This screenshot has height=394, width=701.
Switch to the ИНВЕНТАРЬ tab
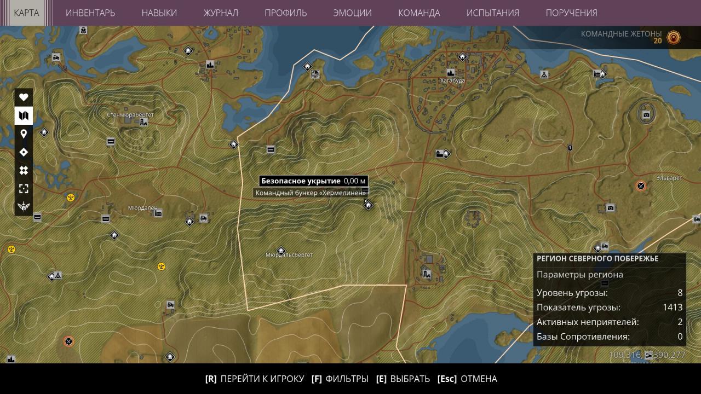click(x=90, y=13)
